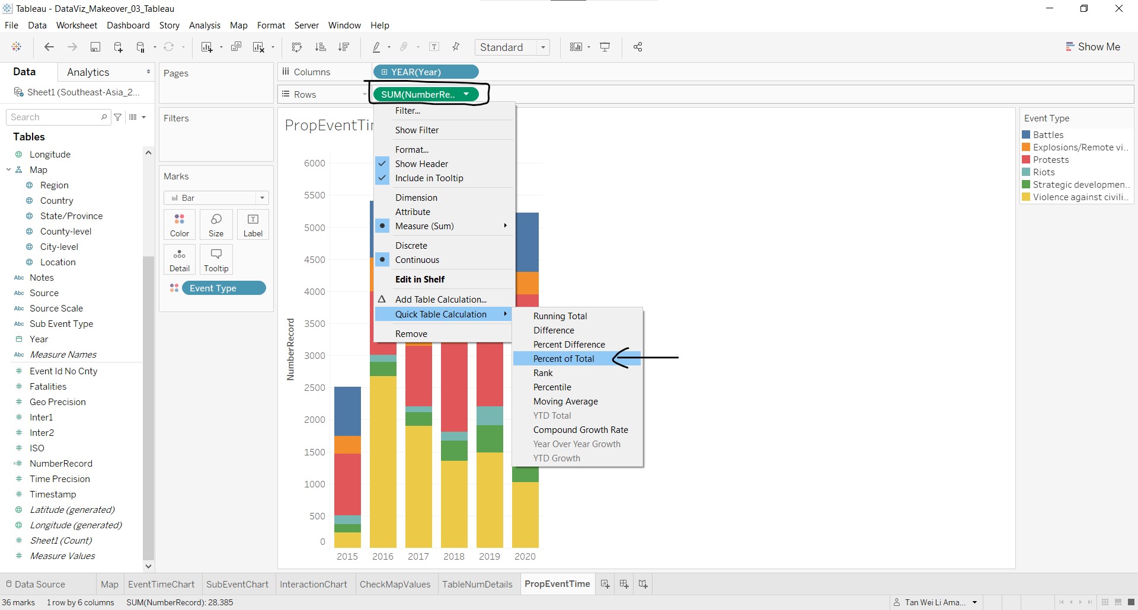
Task: Click the Show Me button
Action: coord(1092,47)
